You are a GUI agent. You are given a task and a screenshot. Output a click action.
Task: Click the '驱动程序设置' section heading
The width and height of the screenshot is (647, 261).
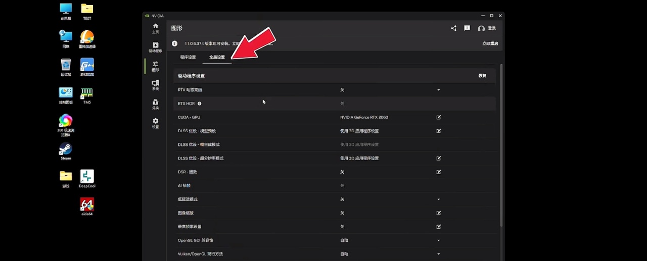point(191,76)
